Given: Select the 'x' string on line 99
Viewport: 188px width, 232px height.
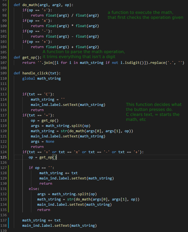Looking at the screenshot, I should pos(45,21).
